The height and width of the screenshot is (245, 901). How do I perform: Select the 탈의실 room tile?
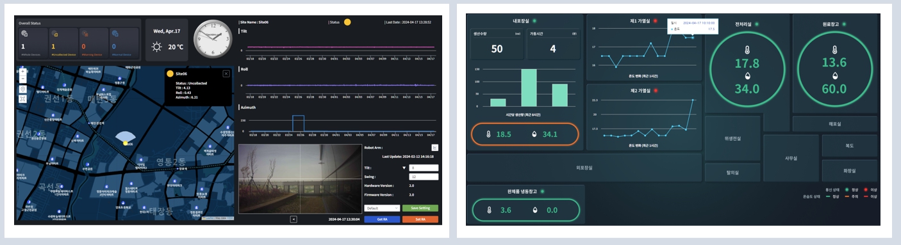click(x=732, y=172)
